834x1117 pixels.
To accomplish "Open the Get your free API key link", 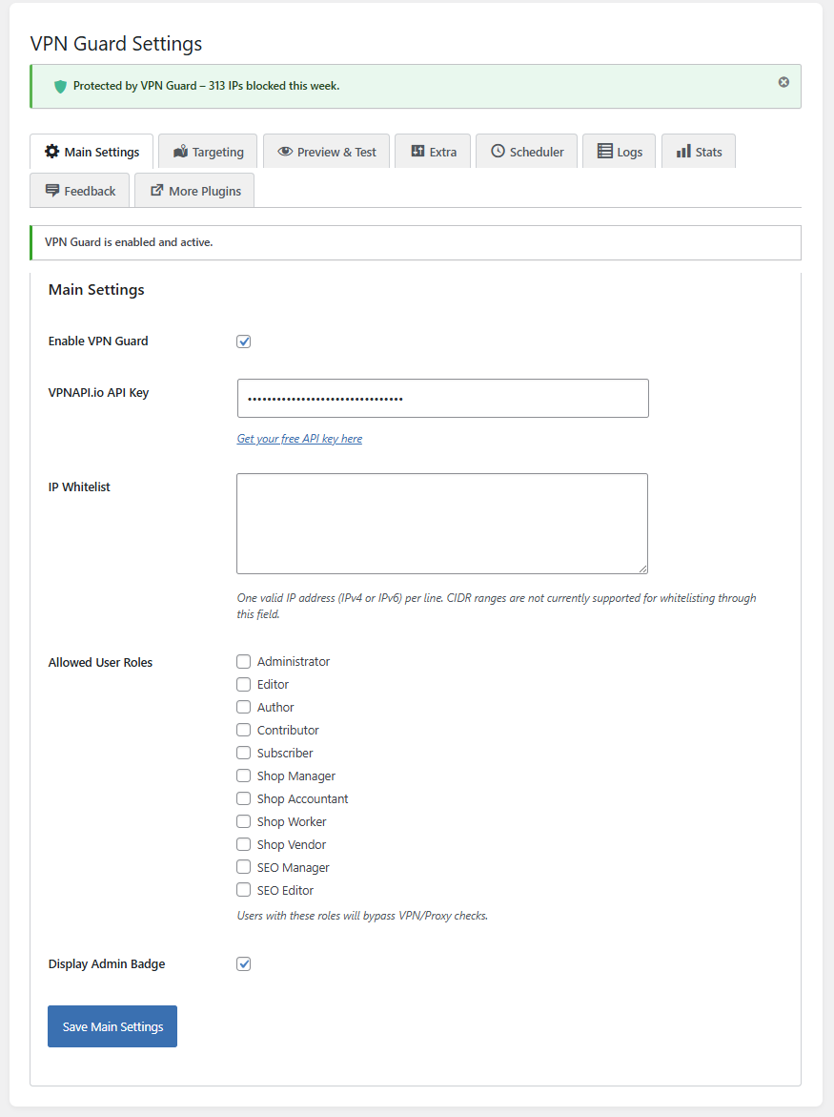I will (x=299, y=439).
